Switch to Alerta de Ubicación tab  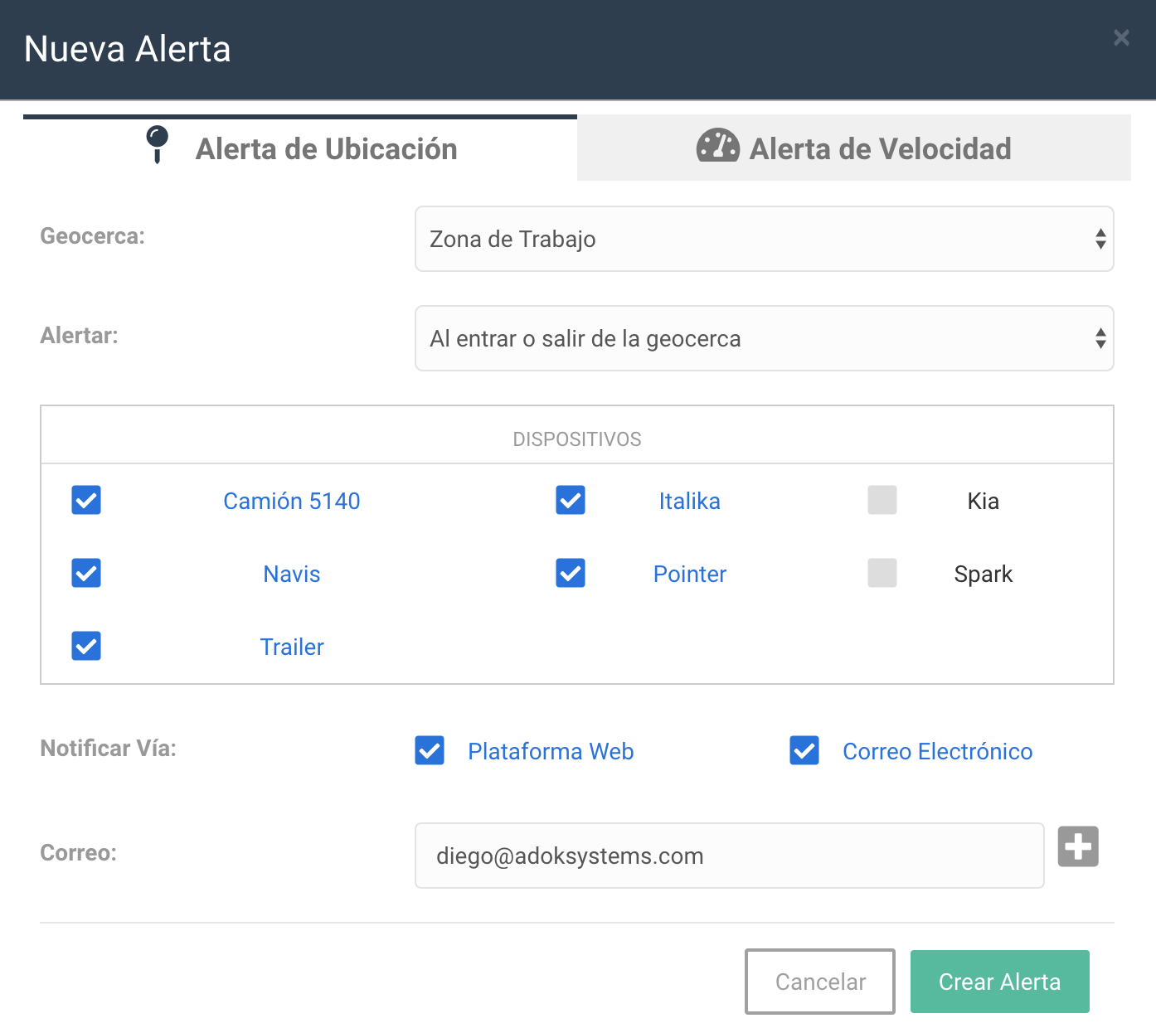point(300,148)
